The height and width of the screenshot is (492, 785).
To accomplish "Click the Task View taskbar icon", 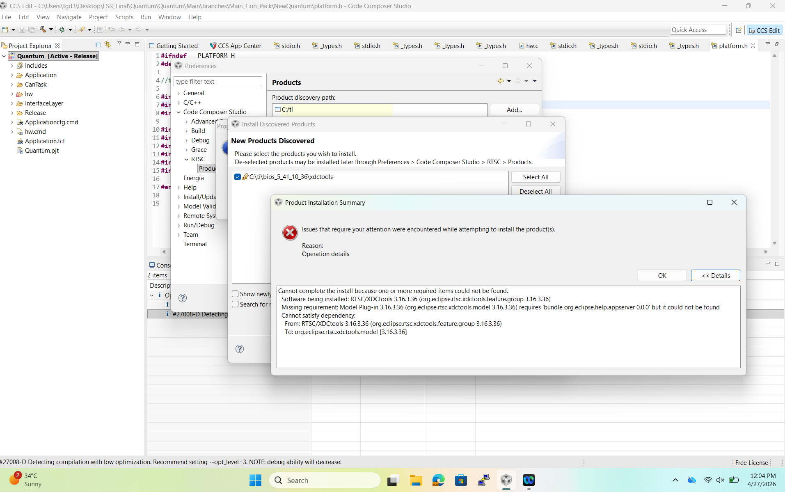I will tap(393, 480).
